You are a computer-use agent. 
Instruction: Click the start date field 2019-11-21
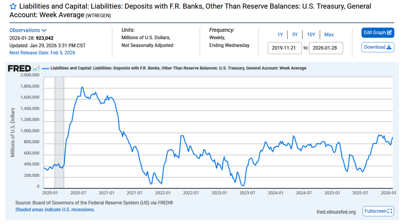pos(285,48)
